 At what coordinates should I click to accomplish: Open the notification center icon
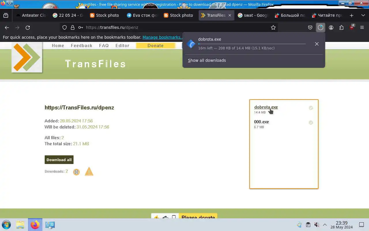pyautogui.click(x=362, y=225)
